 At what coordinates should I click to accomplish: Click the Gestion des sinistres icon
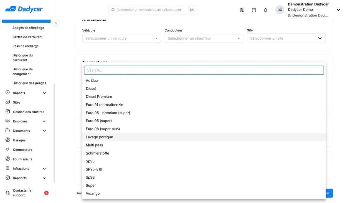(8, 111)
